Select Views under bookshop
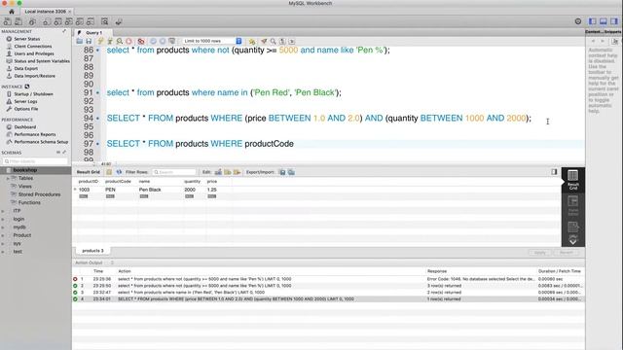 (x=24, y=186)
